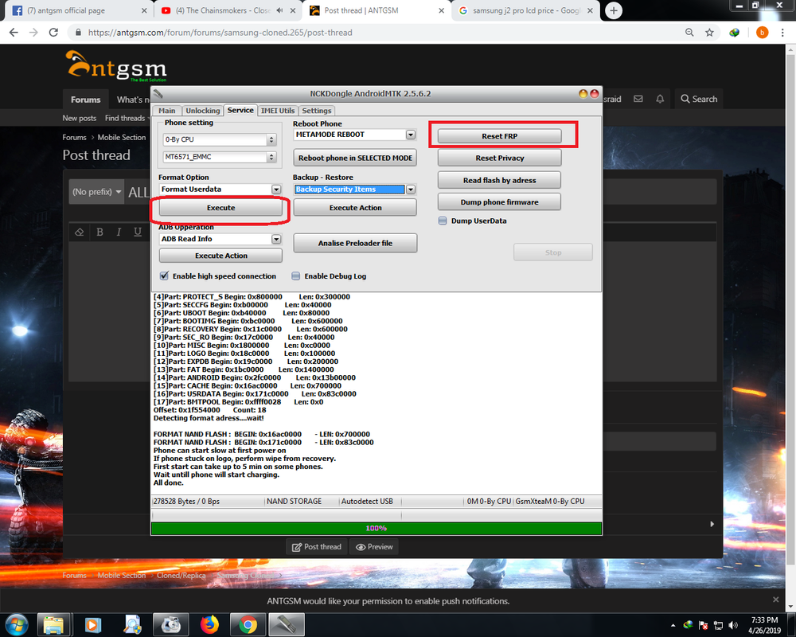Click Execute Action under ADB Operation

220,256
